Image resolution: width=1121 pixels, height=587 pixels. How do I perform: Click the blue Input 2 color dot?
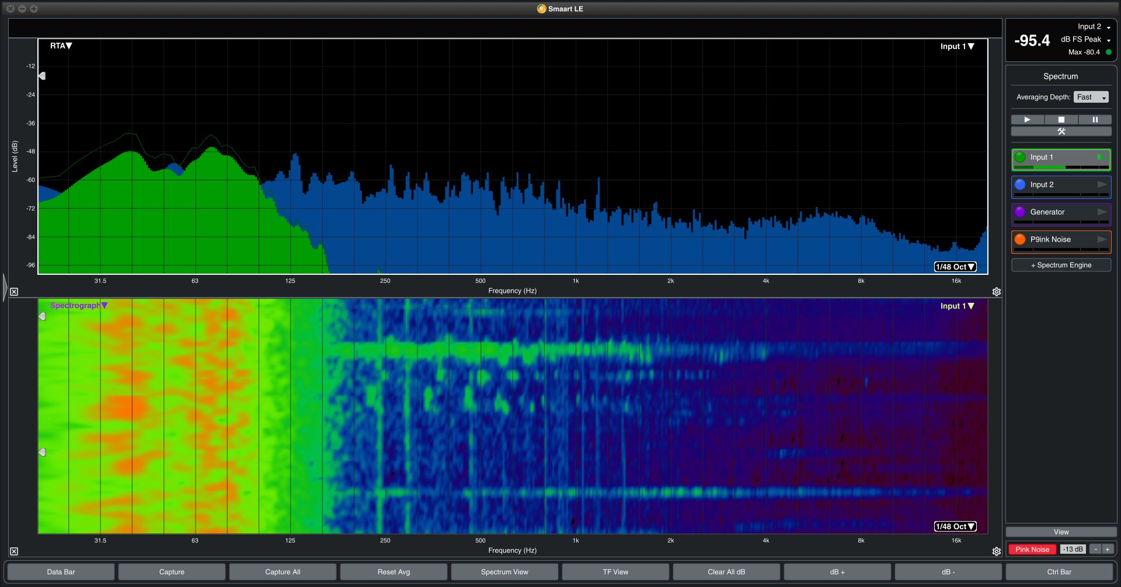1020,184
